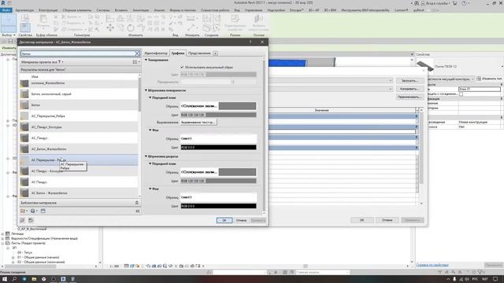Viewport: 504px width, 283px height.
Task: Click Отмена in the material browser
Action: [x=241, y=220]
